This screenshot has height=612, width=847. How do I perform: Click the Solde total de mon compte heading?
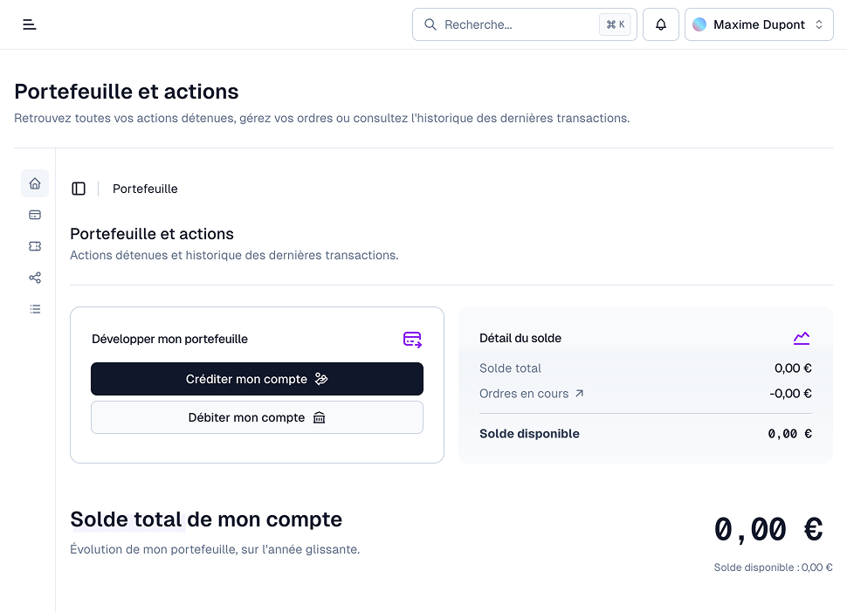point(206,519)
